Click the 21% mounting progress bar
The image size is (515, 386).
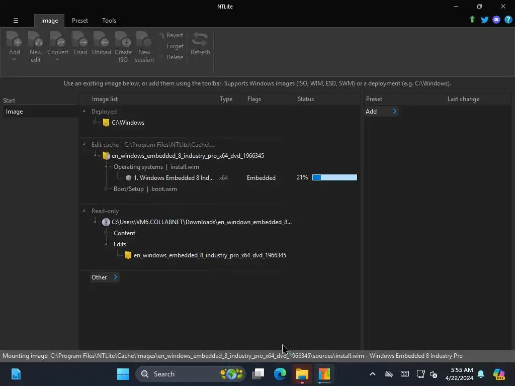[334, 177]
